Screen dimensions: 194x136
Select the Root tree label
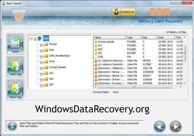[x=46, y=38]
